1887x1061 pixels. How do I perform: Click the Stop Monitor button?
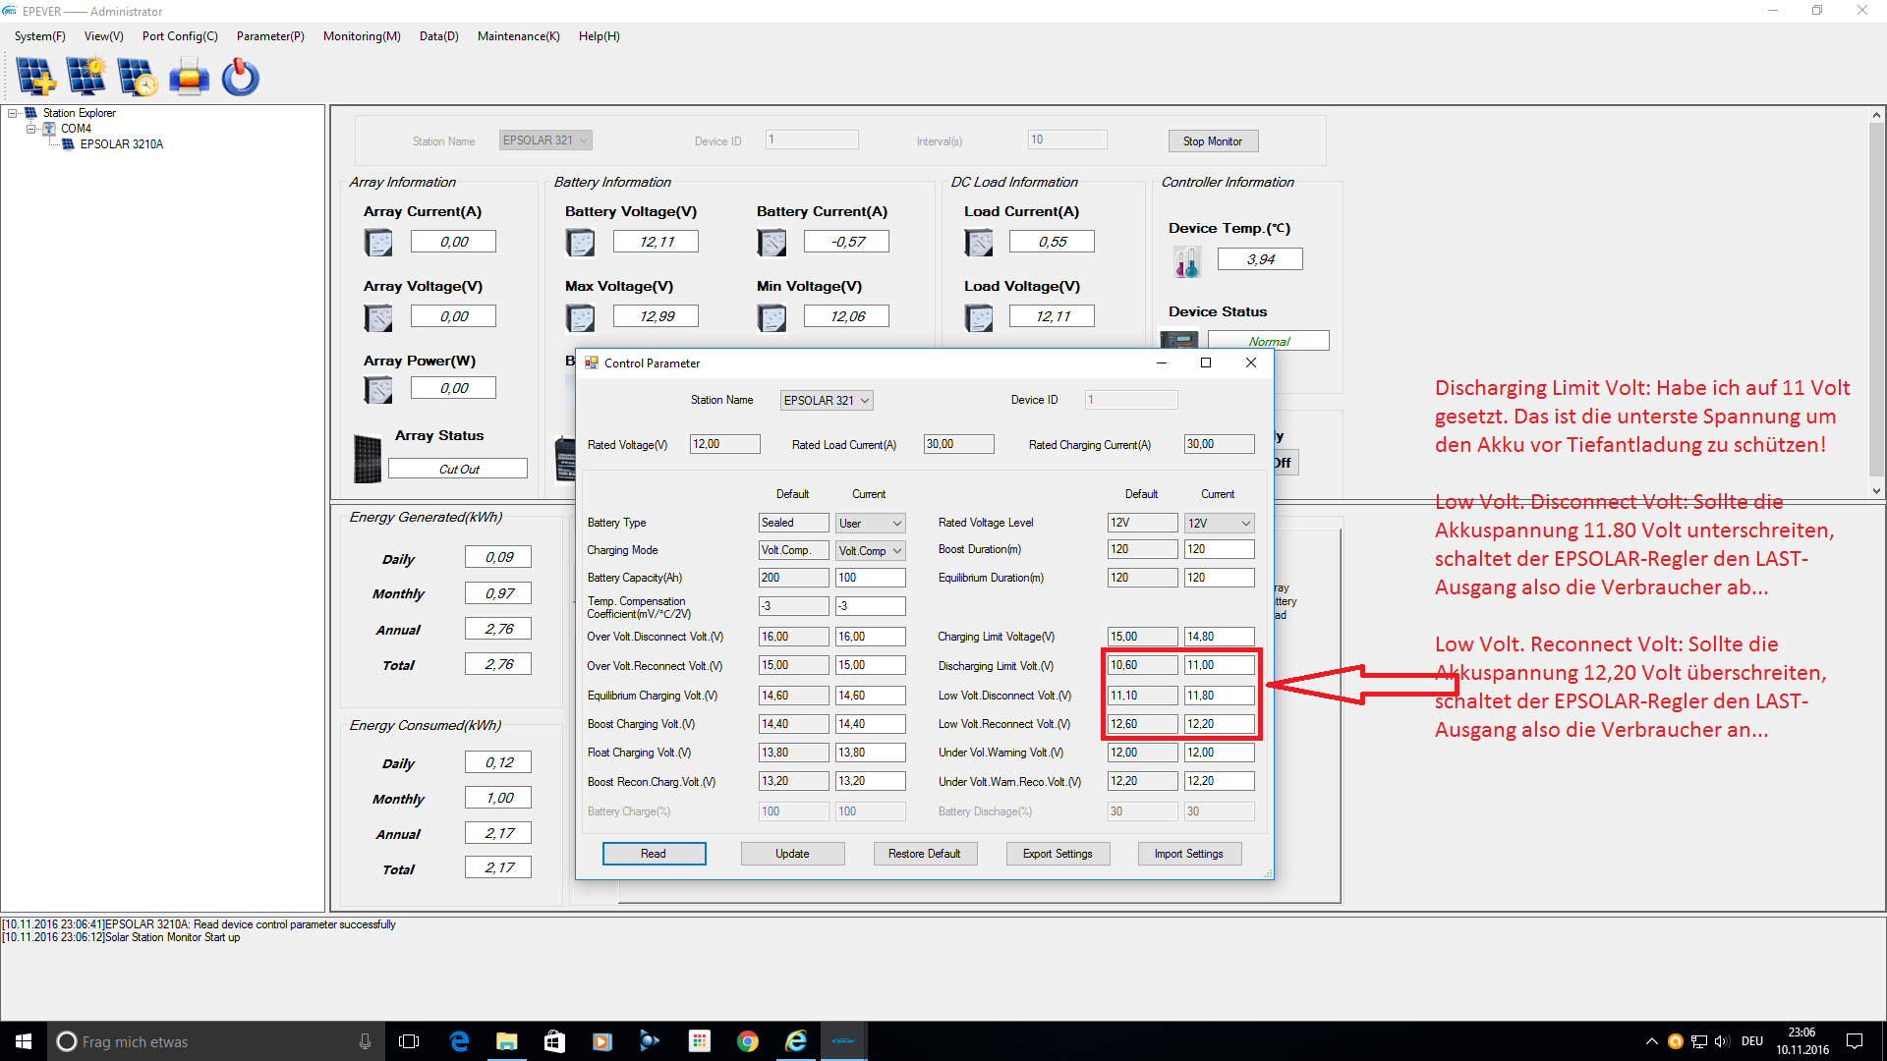pyautogui.click(x=1213, y=141)
